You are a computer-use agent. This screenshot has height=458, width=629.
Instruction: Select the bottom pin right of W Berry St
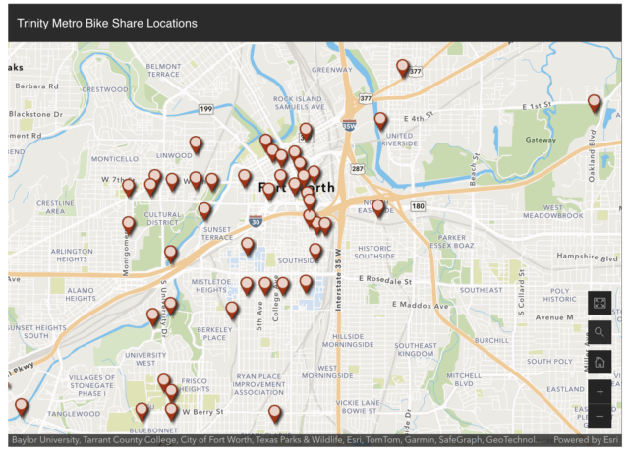pos(275,414)
